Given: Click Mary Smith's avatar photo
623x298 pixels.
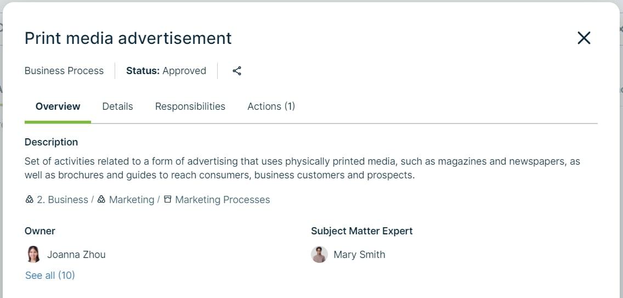Looking at the screenshot, I should [x=319, y=255].
